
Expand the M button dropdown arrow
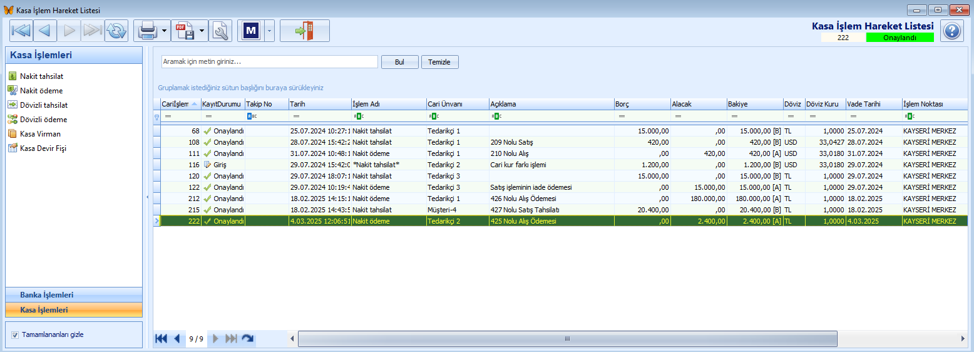(269, 30)
